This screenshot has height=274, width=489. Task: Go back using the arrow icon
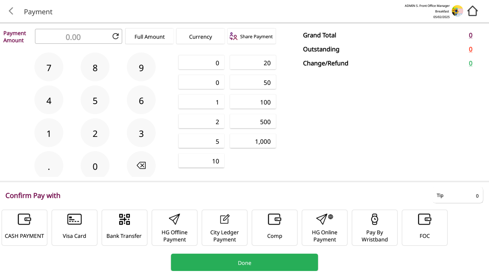pos(11,11)
